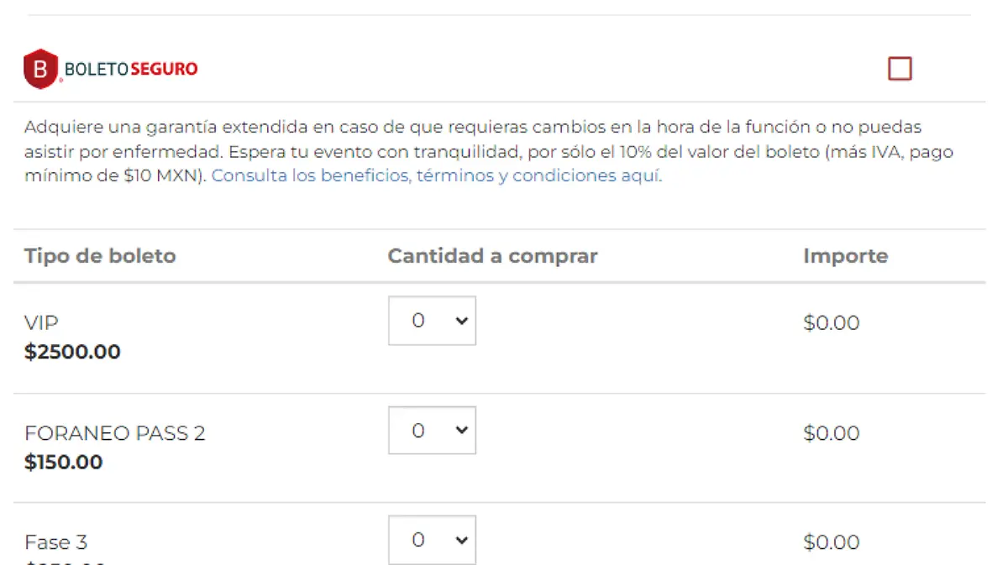Image resolution: width=1008 pixels, height=565 pixels.
Task: Click the $150.00 FORANEO PASS 2 price
Action: [64, 462]
